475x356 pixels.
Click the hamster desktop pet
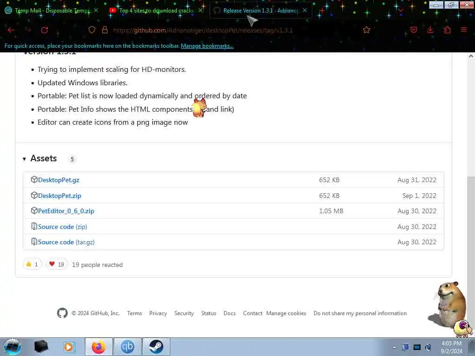[449, 304]
